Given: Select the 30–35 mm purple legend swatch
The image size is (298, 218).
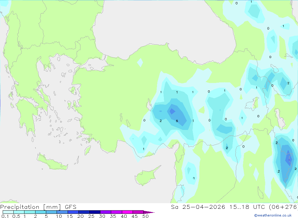Looking at the screenshot, I should click(105, 212).
